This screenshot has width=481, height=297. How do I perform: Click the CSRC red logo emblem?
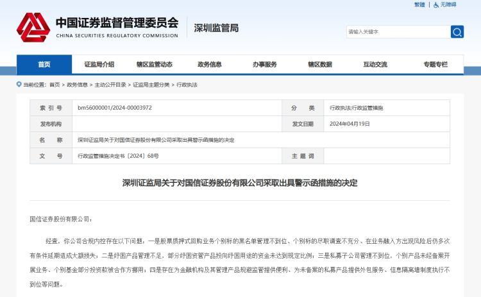(x=33, y=28)
